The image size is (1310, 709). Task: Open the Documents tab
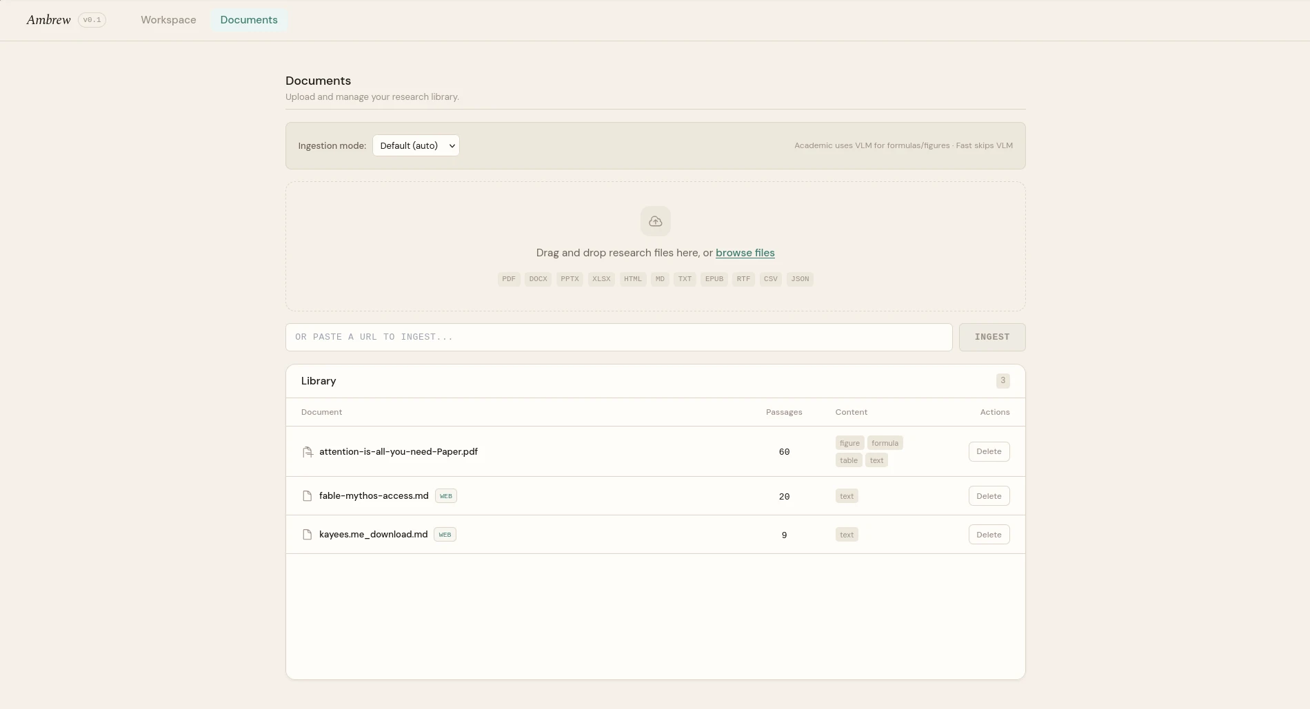(249, 20)
